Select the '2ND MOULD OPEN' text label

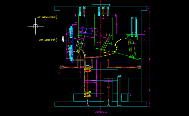tap(47, 40)
